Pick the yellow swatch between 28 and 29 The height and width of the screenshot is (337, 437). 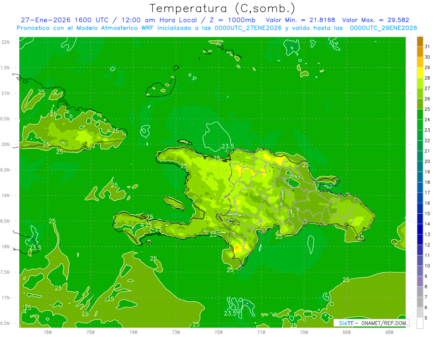tap(420, 73)
